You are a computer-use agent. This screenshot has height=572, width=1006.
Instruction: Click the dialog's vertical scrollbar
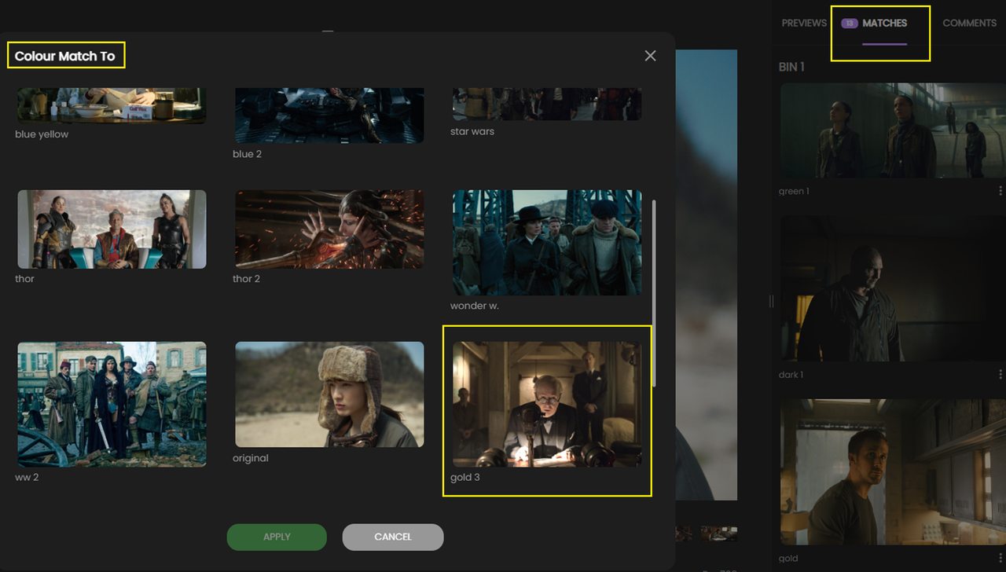pyautogui.click(x=655, y=292)
